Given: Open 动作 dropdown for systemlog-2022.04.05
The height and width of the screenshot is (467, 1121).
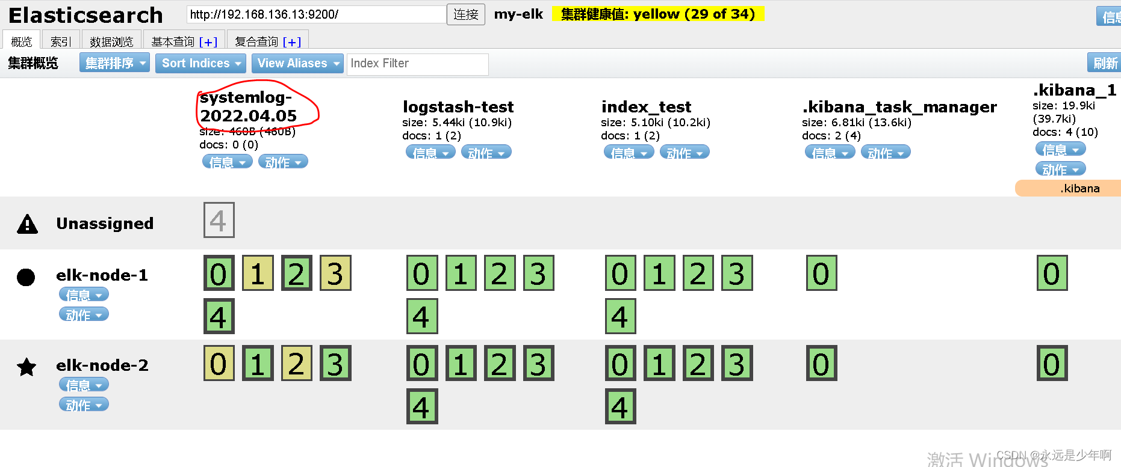Looking at the screenshot, I should (283, 161).
